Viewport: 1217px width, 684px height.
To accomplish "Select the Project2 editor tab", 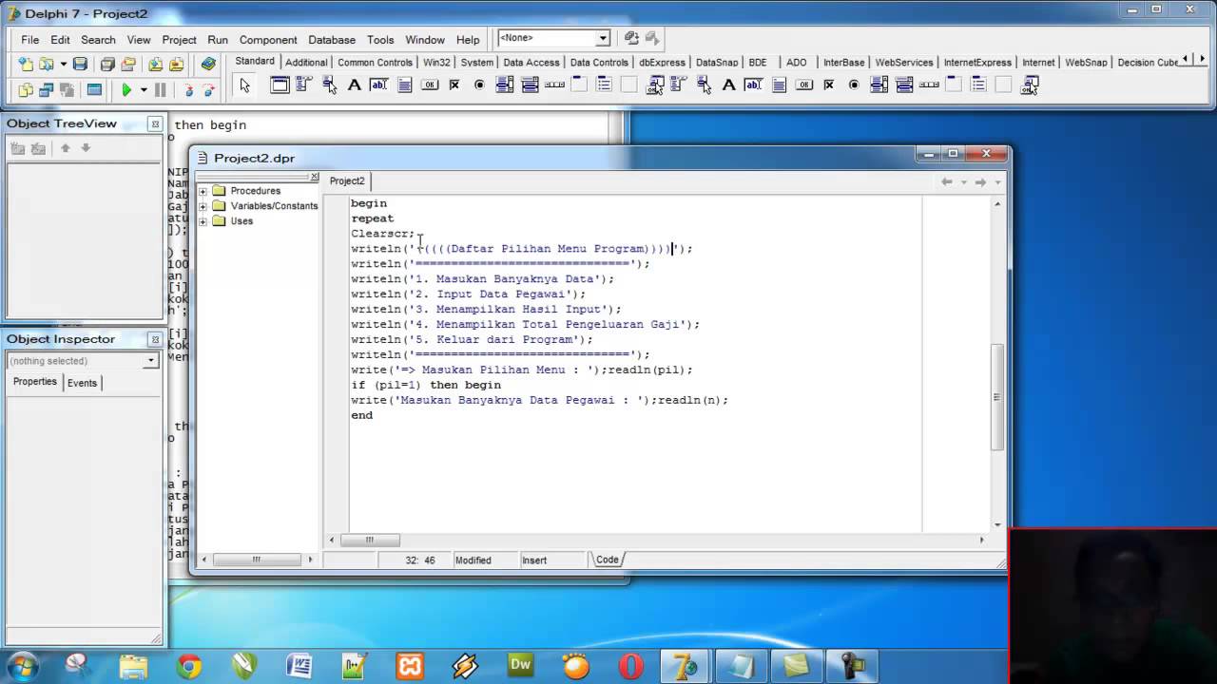I will click(x=347, y=180).
